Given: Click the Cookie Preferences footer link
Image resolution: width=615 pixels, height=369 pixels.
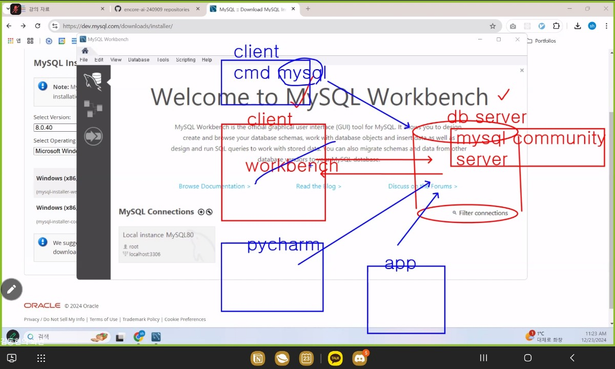Looking at the screenshot, I should pos(185,319).
